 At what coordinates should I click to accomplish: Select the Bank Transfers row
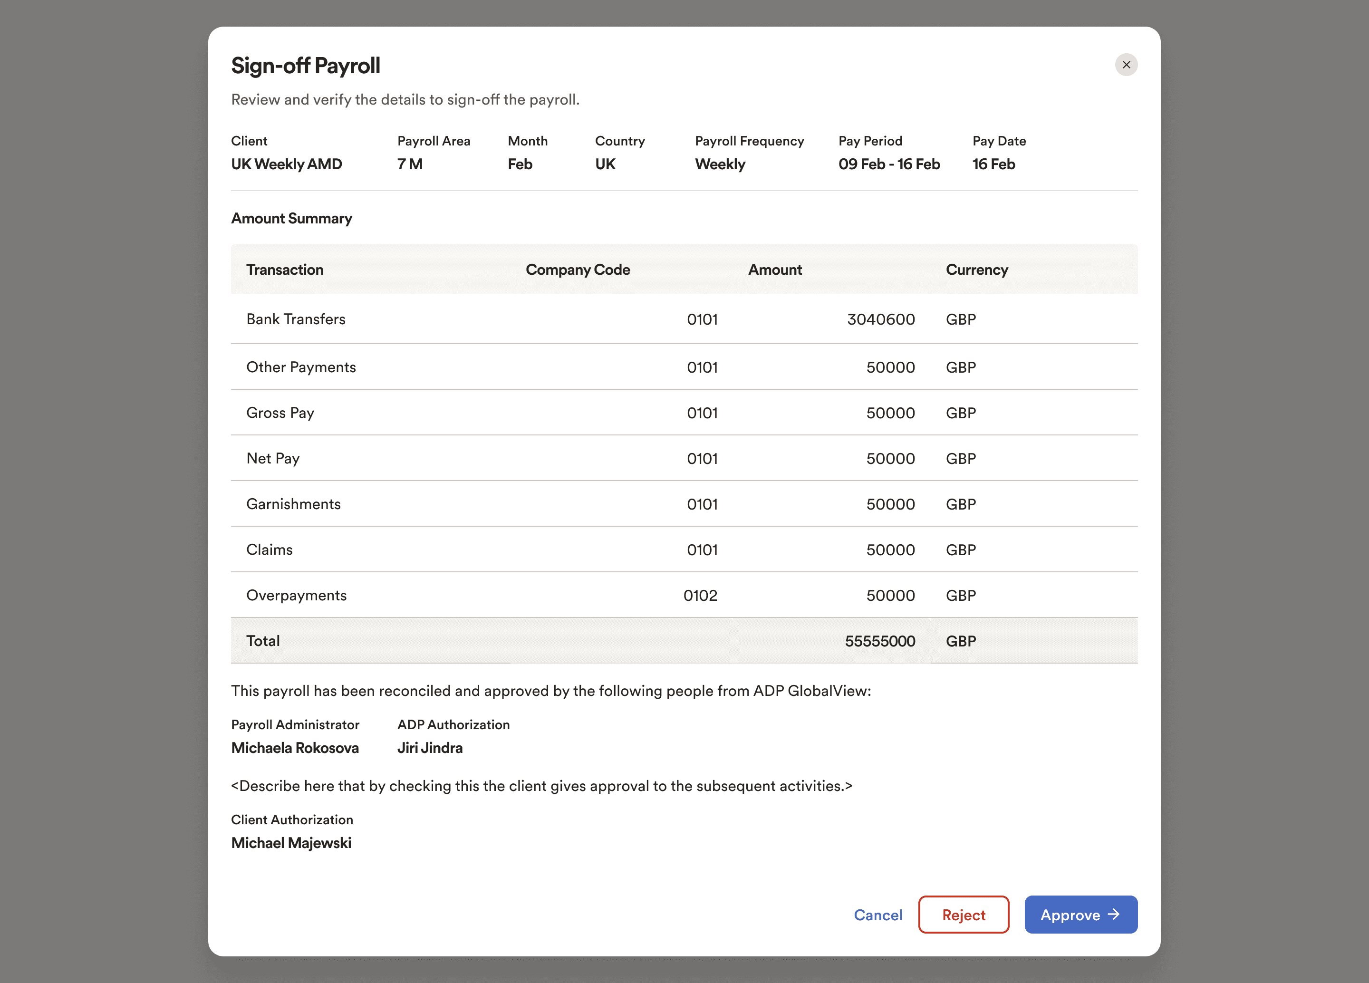[x=296, y=319]
